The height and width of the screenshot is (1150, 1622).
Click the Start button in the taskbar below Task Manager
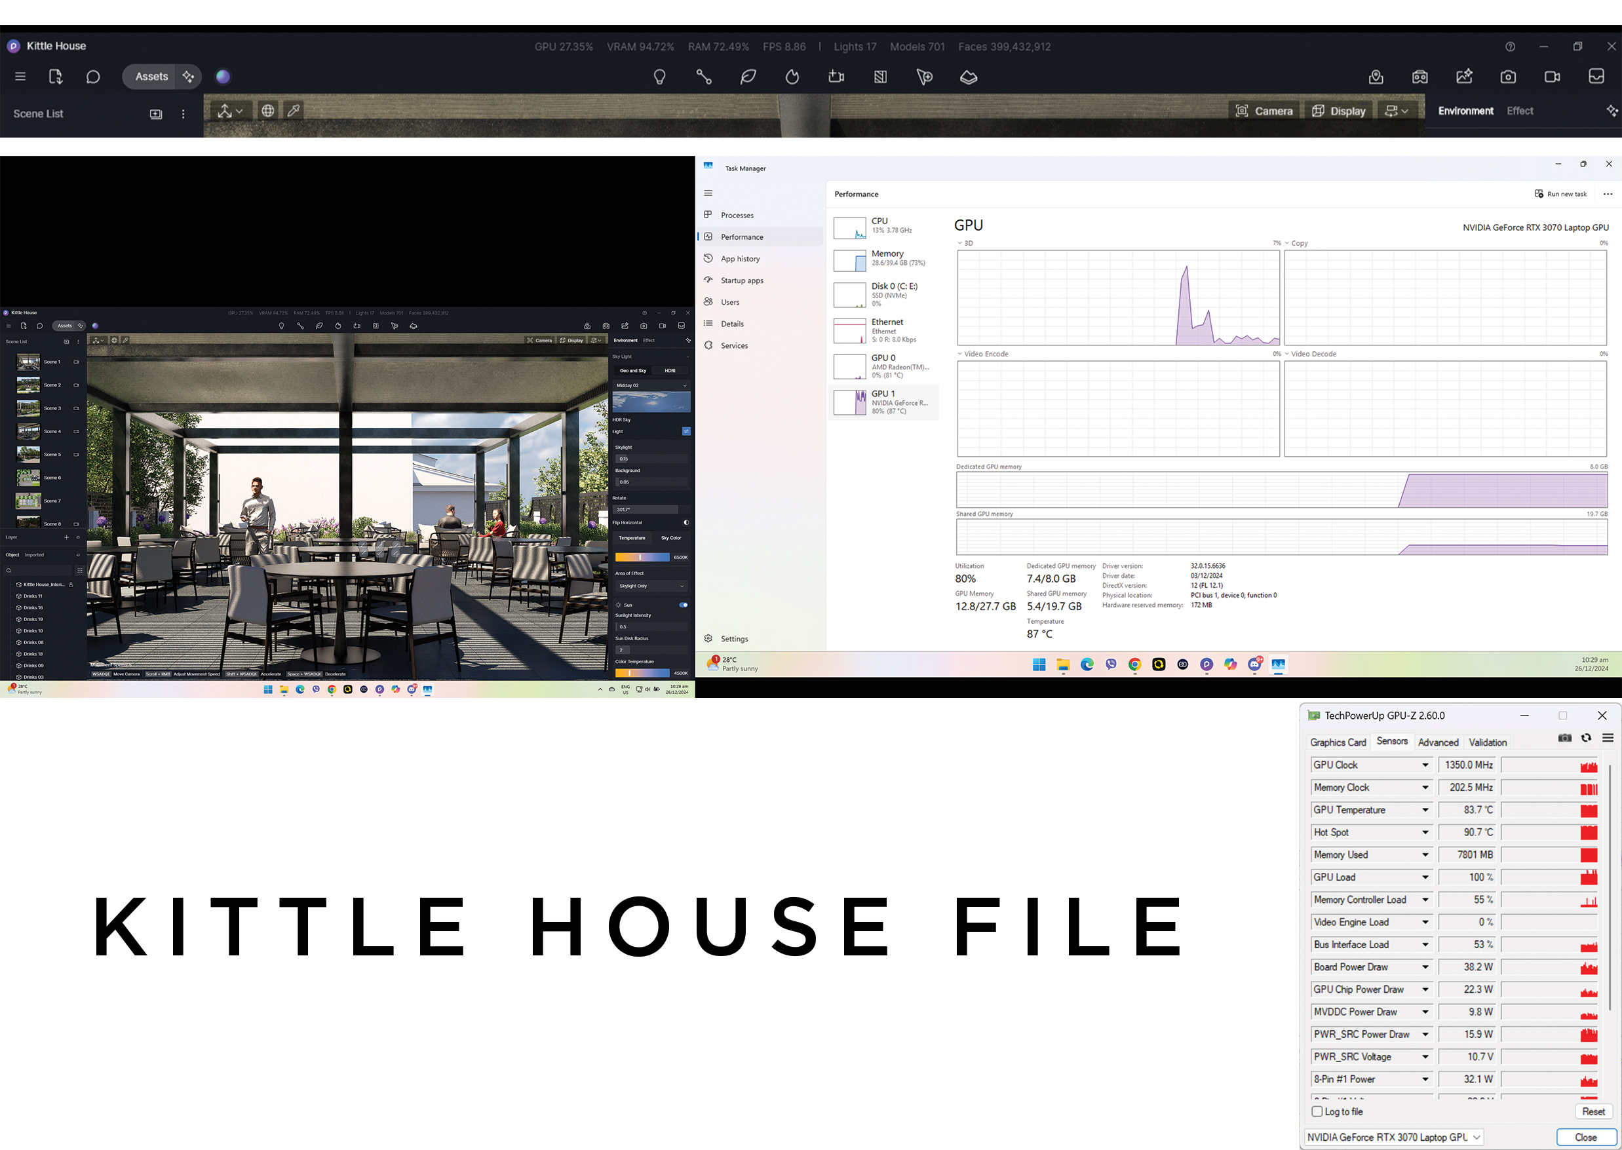[x=1039, y=664]
